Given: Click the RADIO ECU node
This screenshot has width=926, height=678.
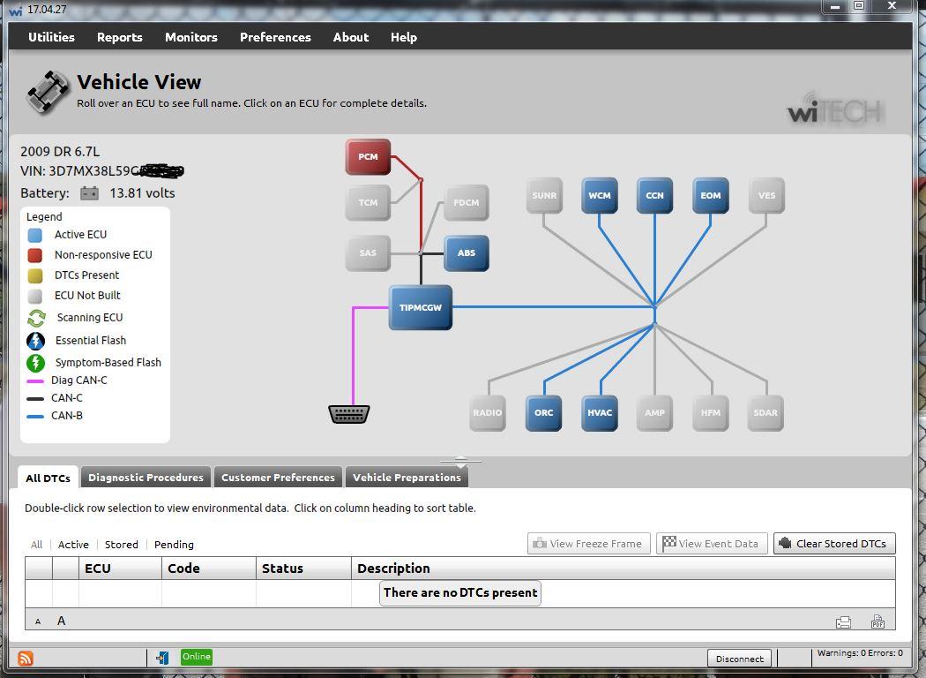Looking at the screenshot, I should pyautogui.click(x=487, y=412).
